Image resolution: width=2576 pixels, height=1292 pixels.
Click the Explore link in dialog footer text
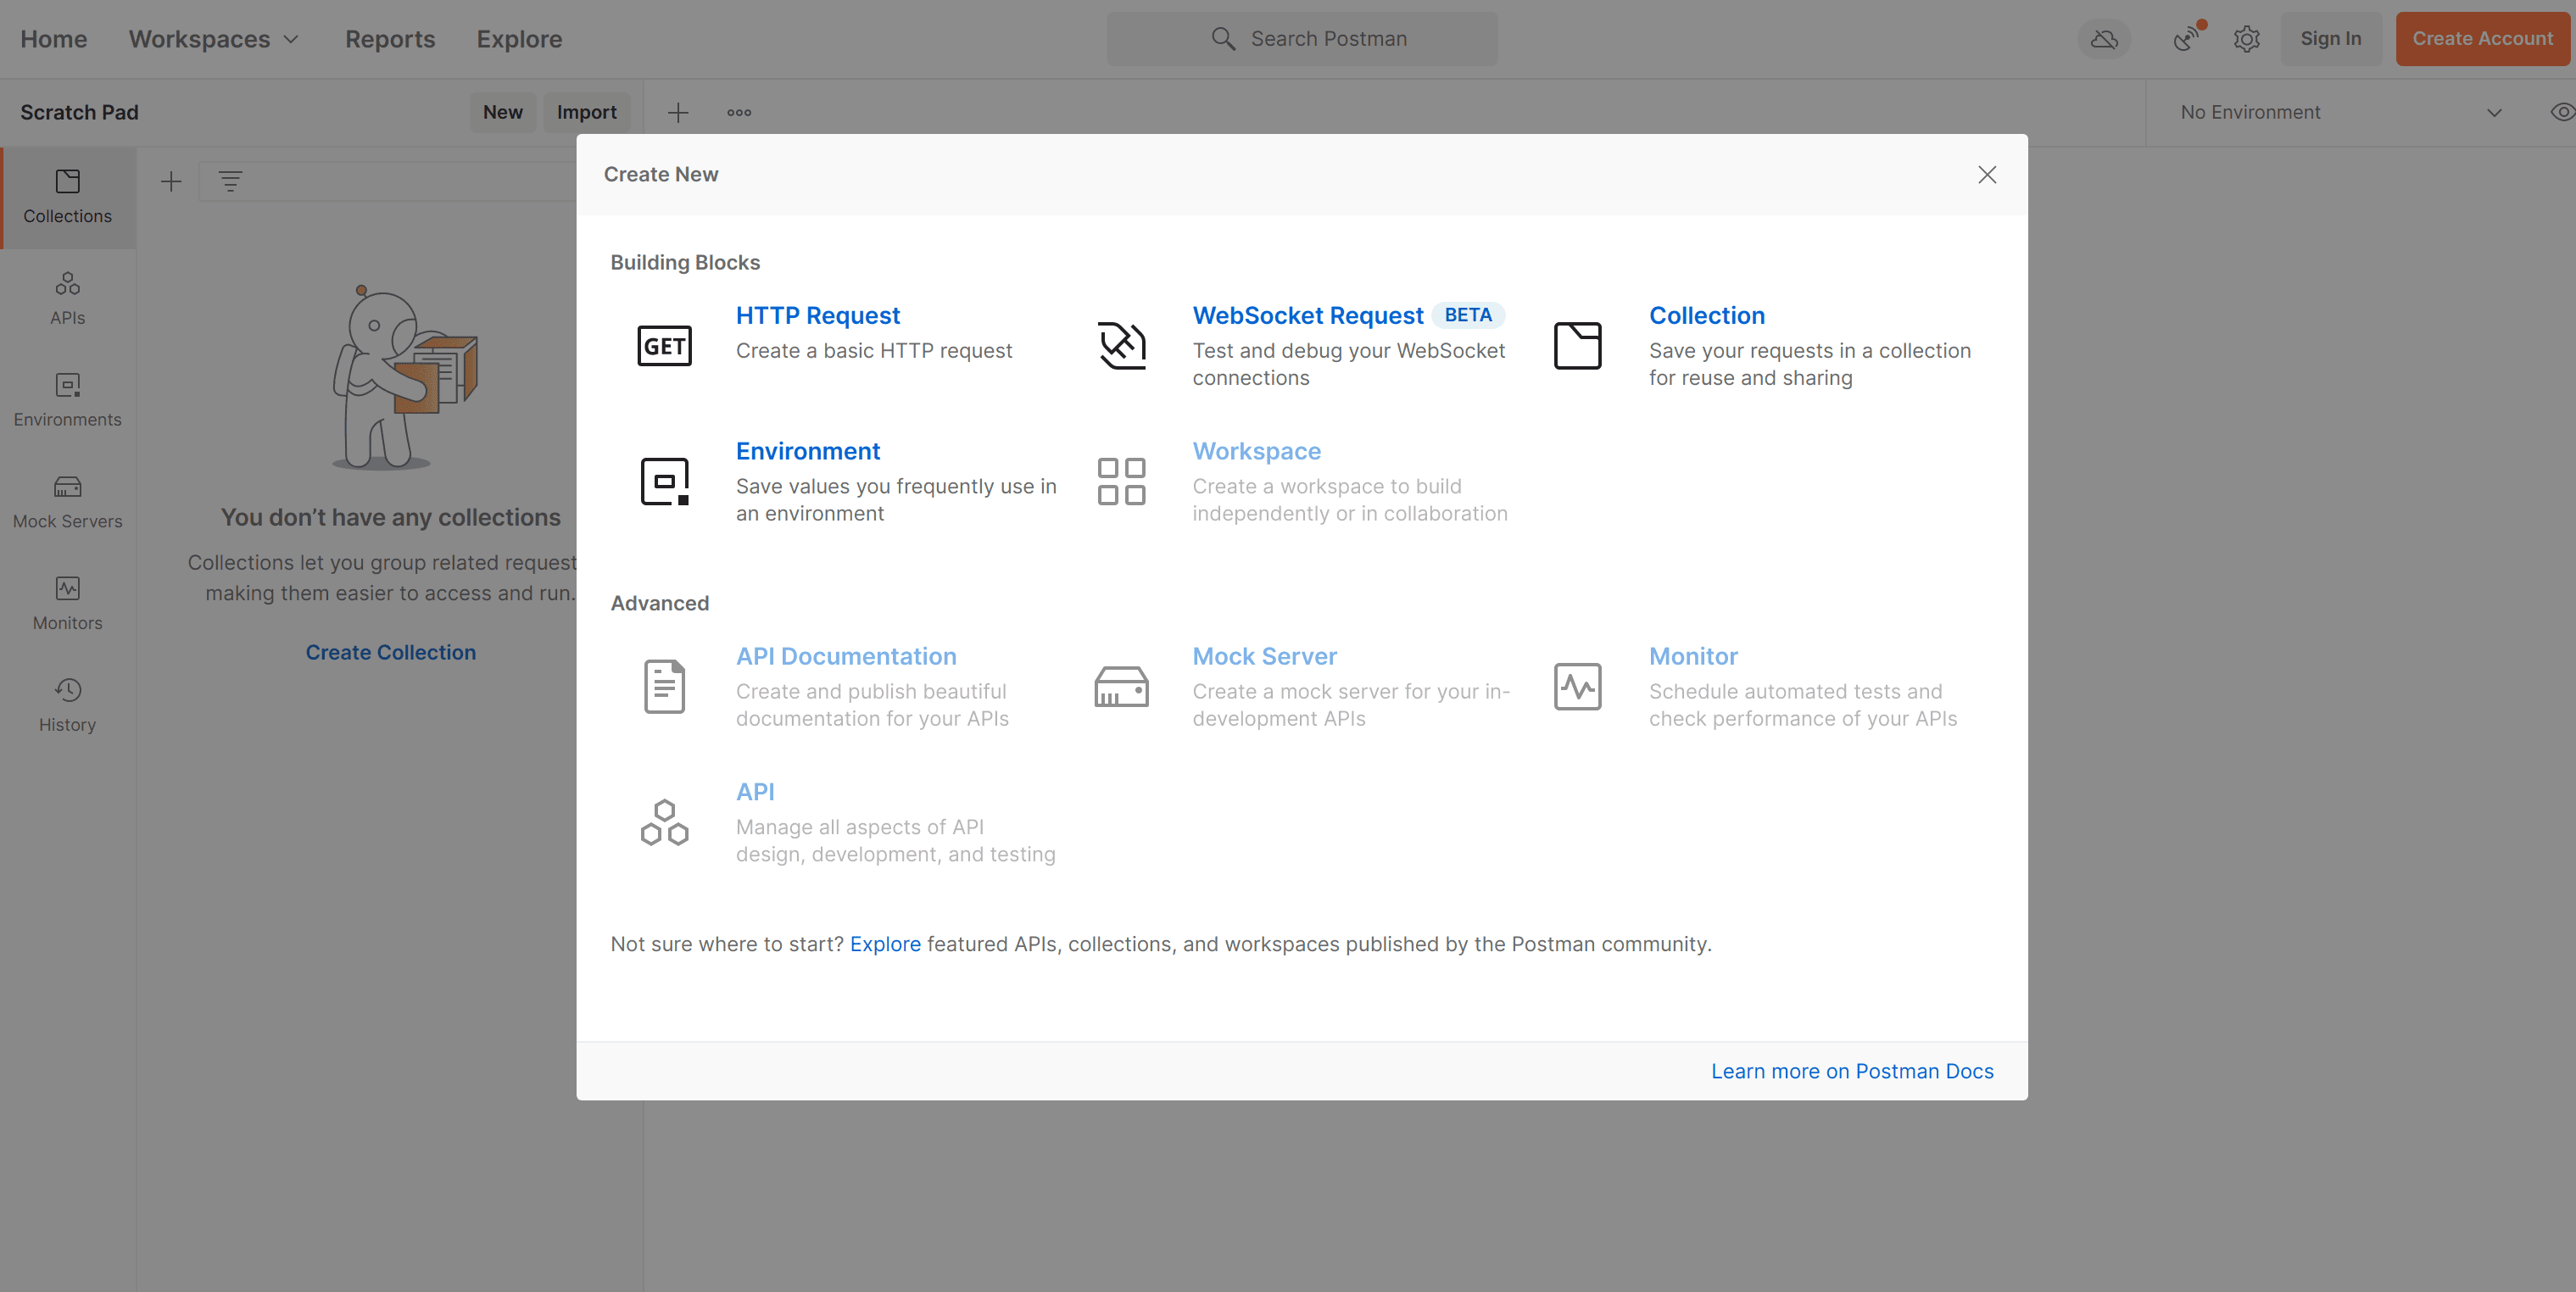884,944
